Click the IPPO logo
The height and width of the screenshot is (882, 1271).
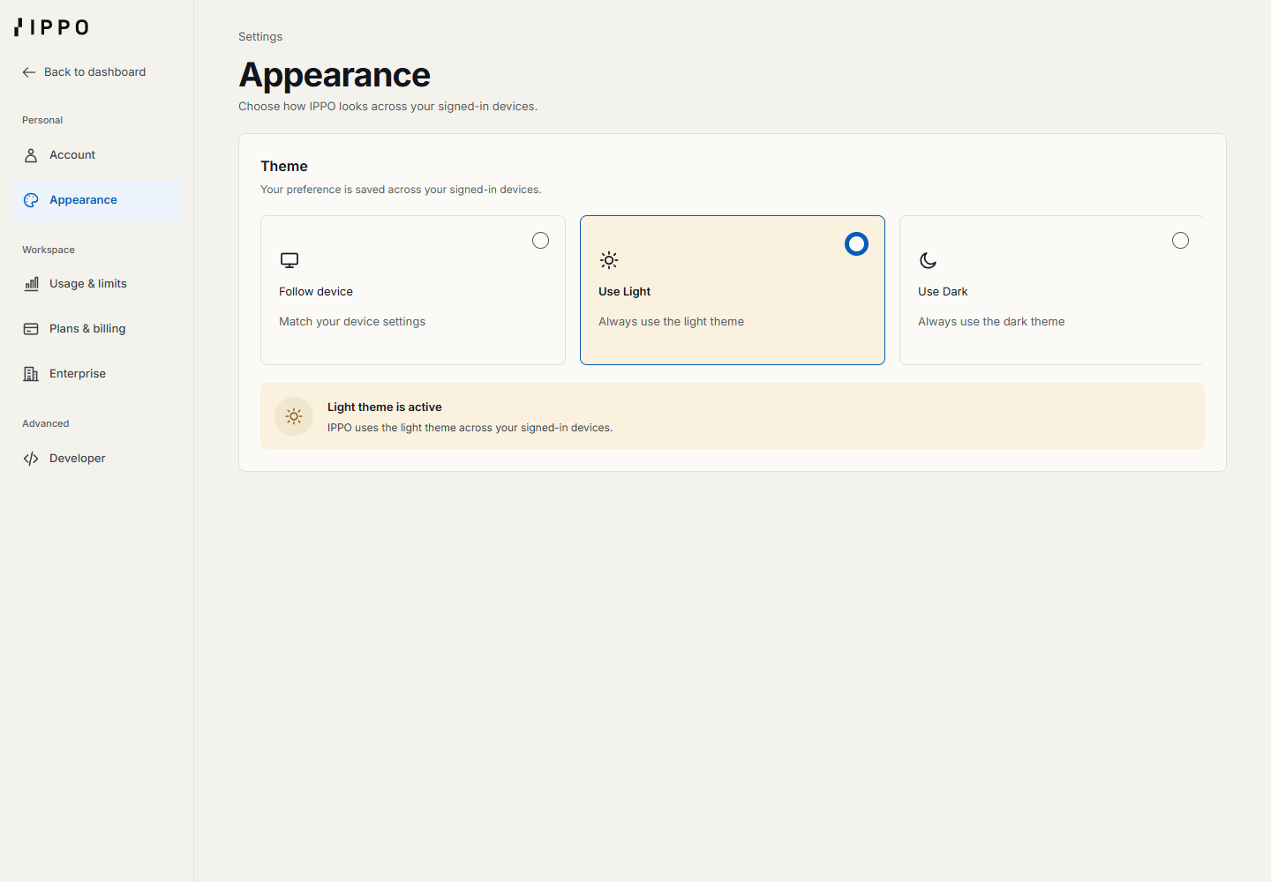coord(51,27)
